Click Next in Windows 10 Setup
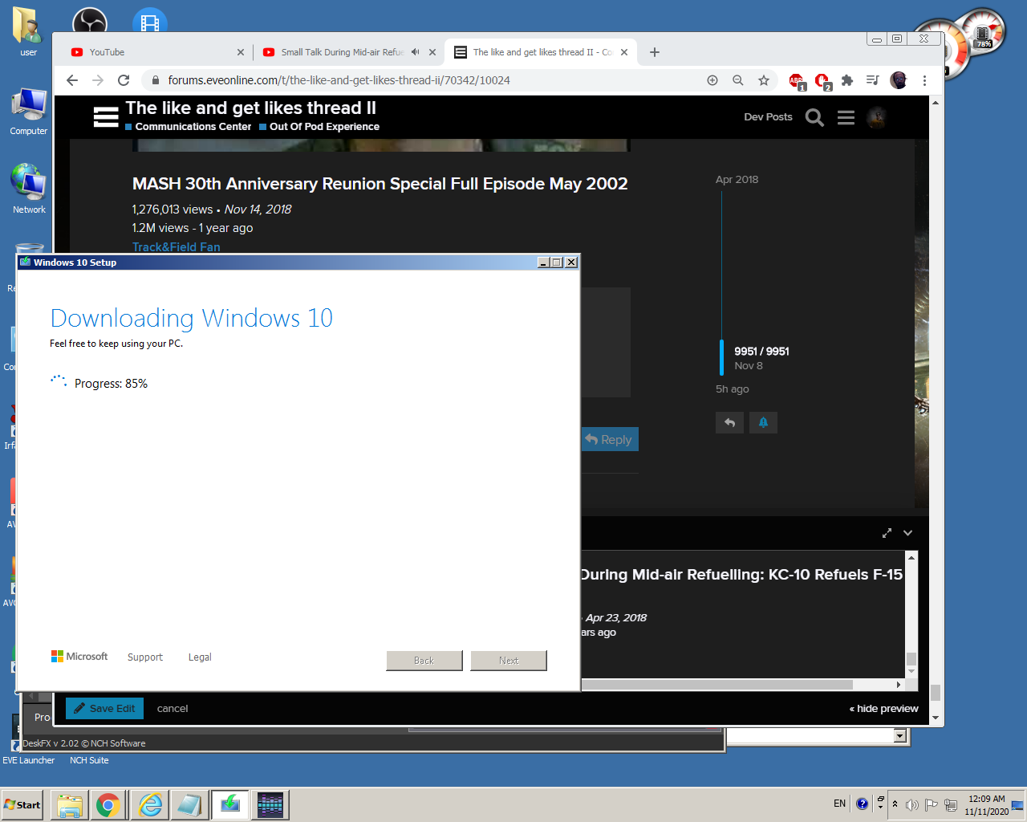Viewport: 1027px width, 822px height. pyautogui.click(x=509, y=661)
